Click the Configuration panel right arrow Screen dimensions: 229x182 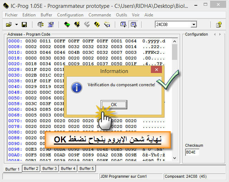pos(220,35)
